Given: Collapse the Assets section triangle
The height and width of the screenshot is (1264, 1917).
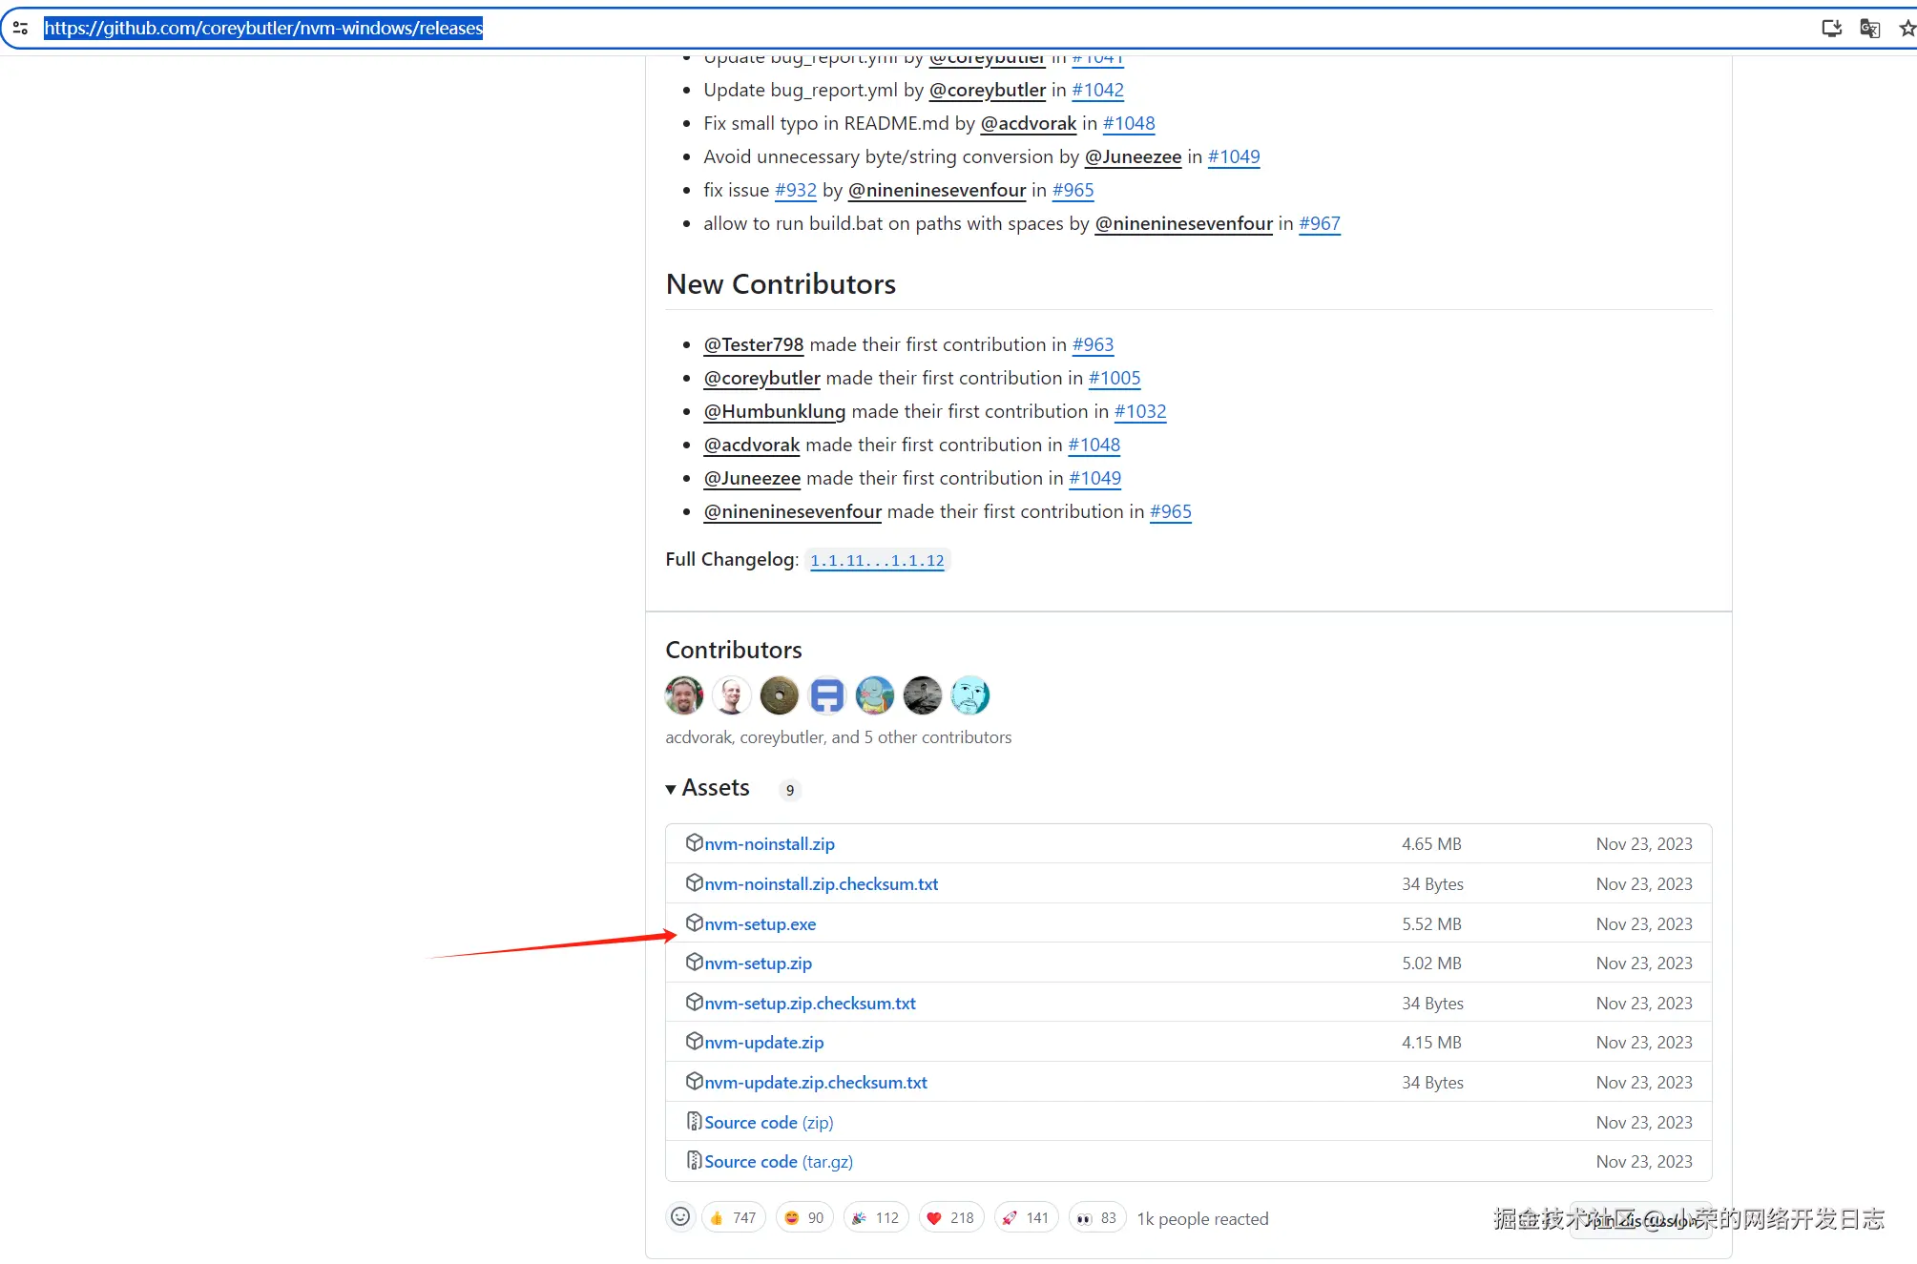Looking at the screenshot, I should 671,789.
